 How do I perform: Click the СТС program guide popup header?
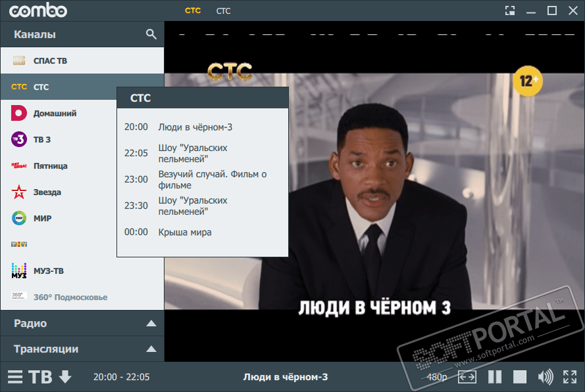(x=203, y=98)
